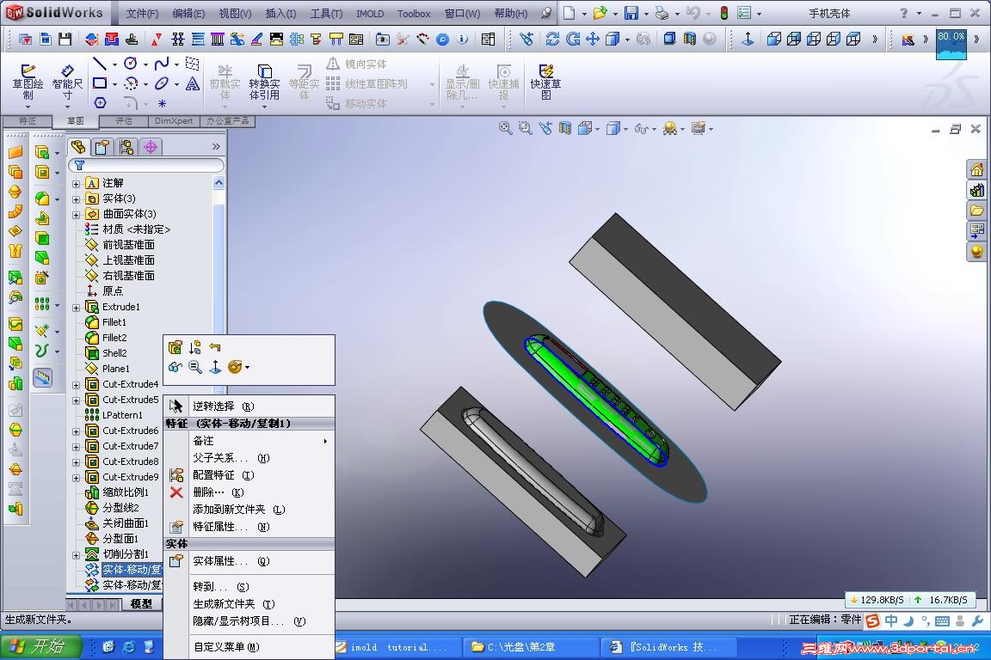Open the 备注 submenu arrow in context menu
Viewport: 991px width, 660px height.
[x=325, y=441]
